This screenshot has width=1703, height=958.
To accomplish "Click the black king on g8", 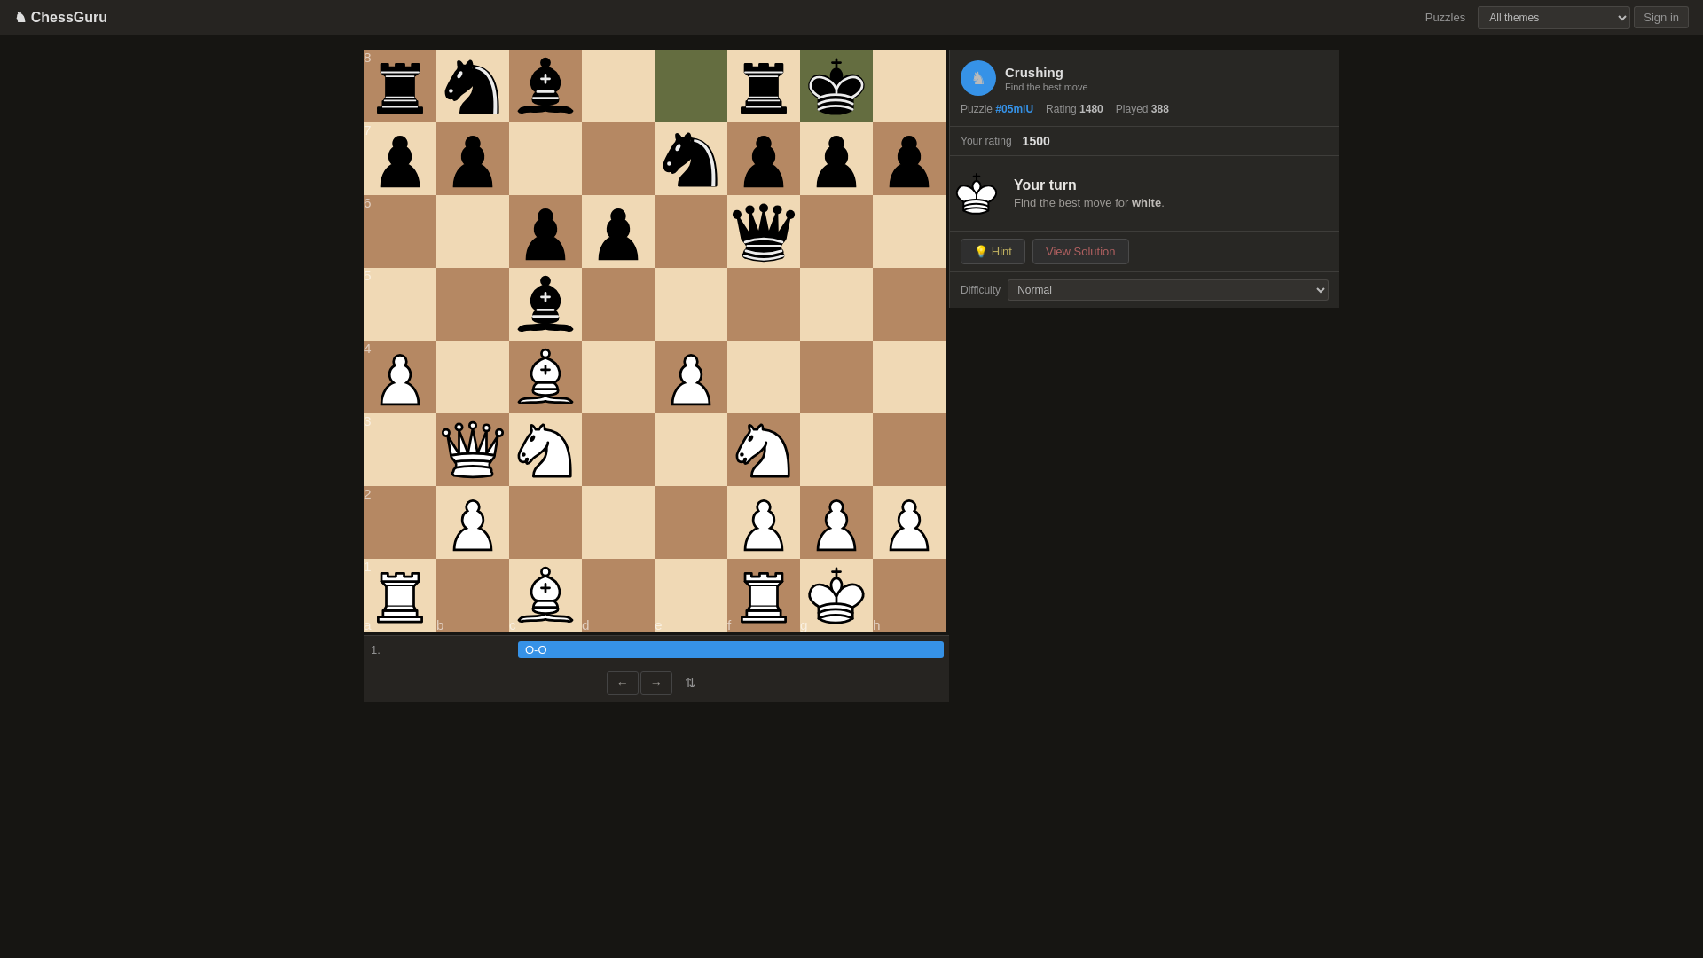I will (x=836, y=86).
